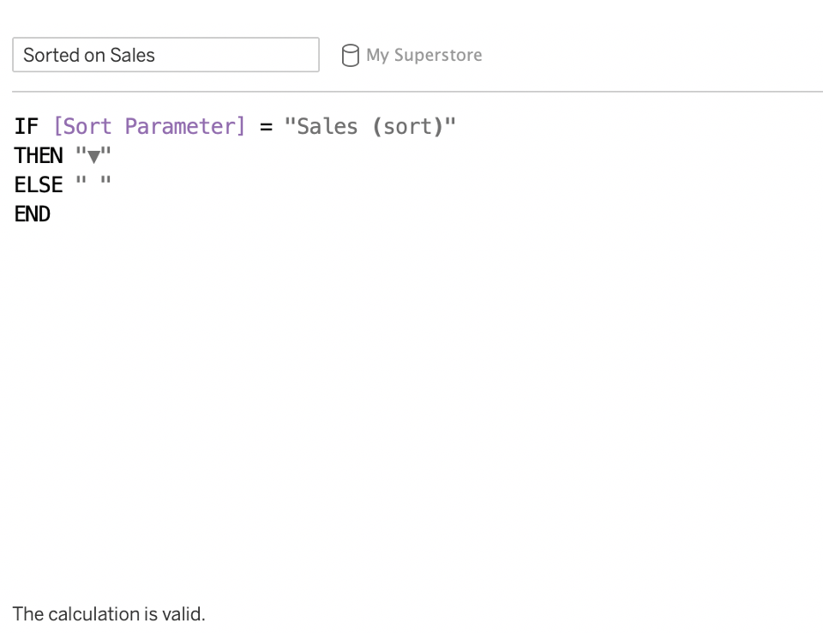Click the equals sign operator
The width and height of the screenshot is (823, 633).
(266, 127)
